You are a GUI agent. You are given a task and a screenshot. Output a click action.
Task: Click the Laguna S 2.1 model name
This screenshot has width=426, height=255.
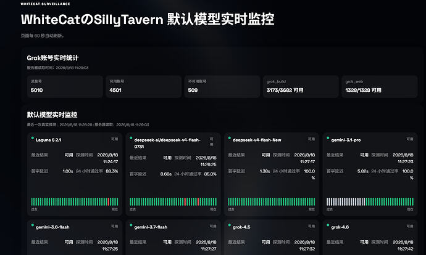[x=48, y=140]
